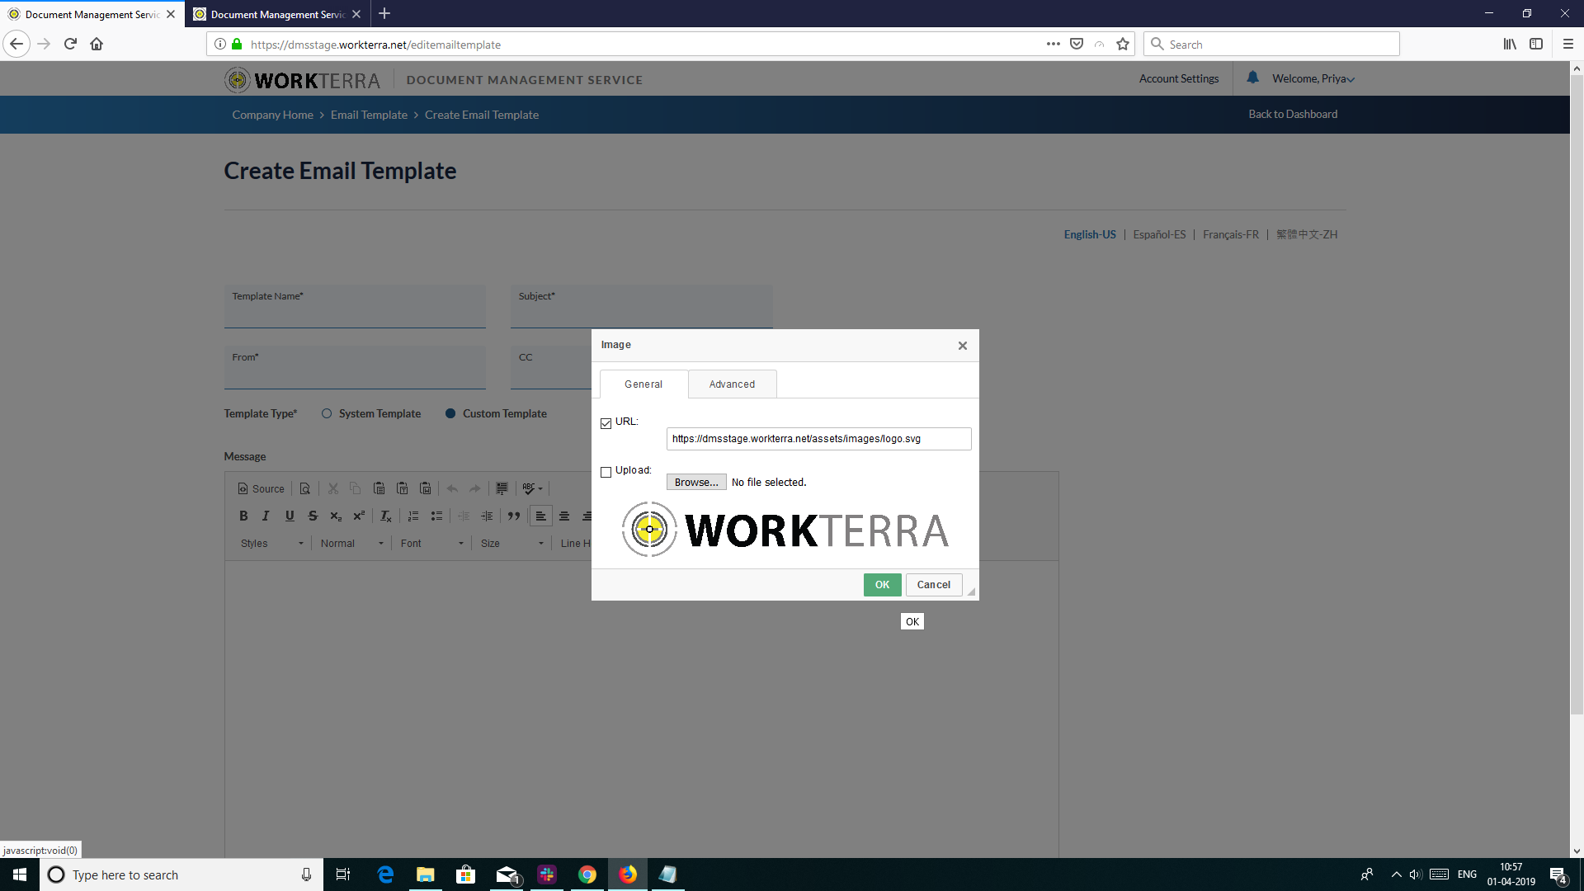Select the Custom Template radio button
Viewport: 1584px width, 891px height.
tap(450, 413)
